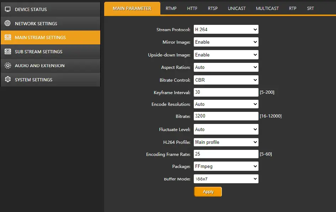The height and width of the screenshot is (212, 336).
Task: Click the Aspect Ration label
Action: click(176, 67)
